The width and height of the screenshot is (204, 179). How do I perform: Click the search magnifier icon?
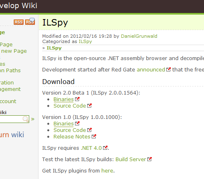click(26, 119)
